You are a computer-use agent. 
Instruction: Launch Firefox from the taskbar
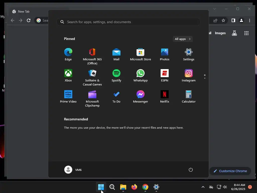134,187
